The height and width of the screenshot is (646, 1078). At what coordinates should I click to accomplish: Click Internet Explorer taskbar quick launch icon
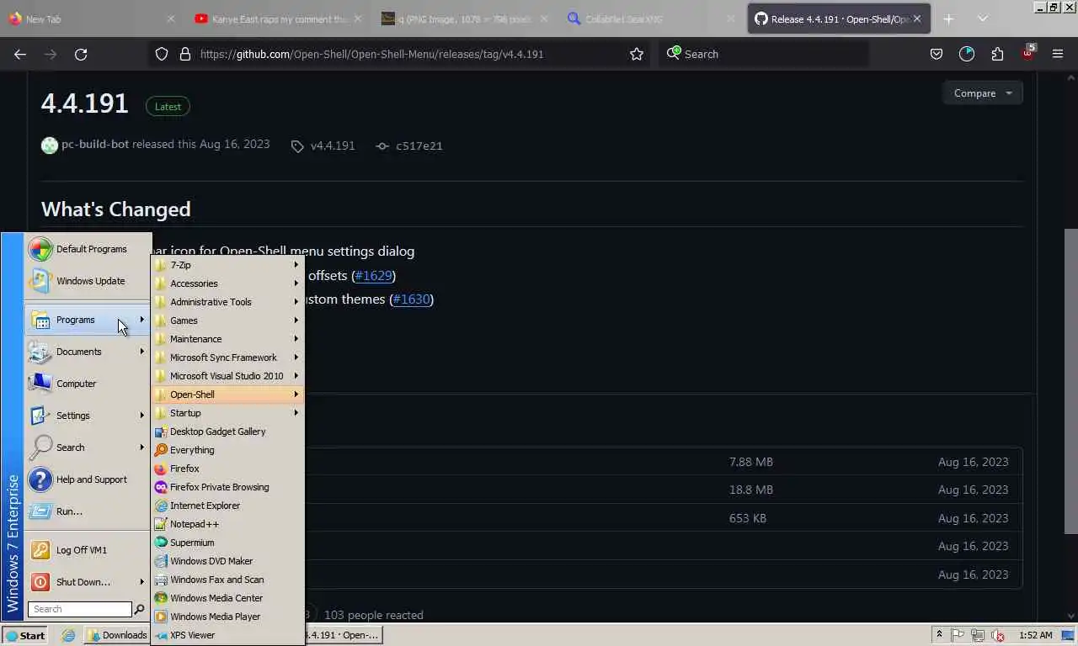click(x=68, y=635)
